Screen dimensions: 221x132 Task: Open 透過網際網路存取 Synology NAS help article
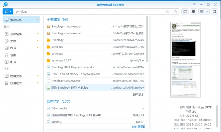click(x=95, y=115)
